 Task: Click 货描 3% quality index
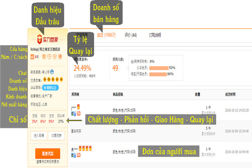coord(35,118)
